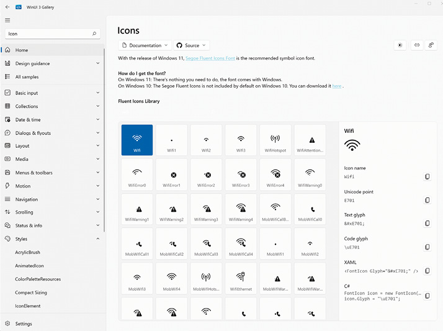
Task: Select the highlighted Wifi icon tile
Action: click(137, 140)
